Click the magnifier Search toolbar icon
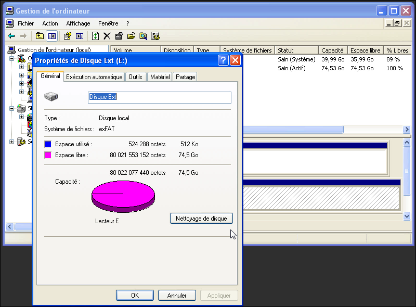 144,36
